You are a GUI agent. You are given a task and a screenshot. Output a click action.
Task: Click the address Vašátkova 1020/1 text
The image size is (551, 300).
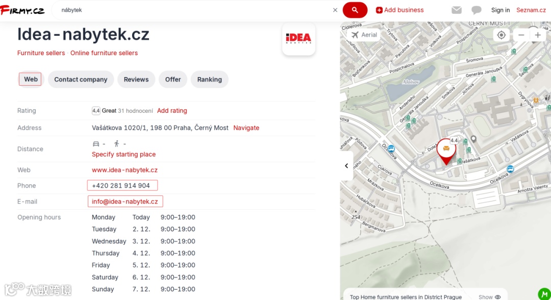160,128
